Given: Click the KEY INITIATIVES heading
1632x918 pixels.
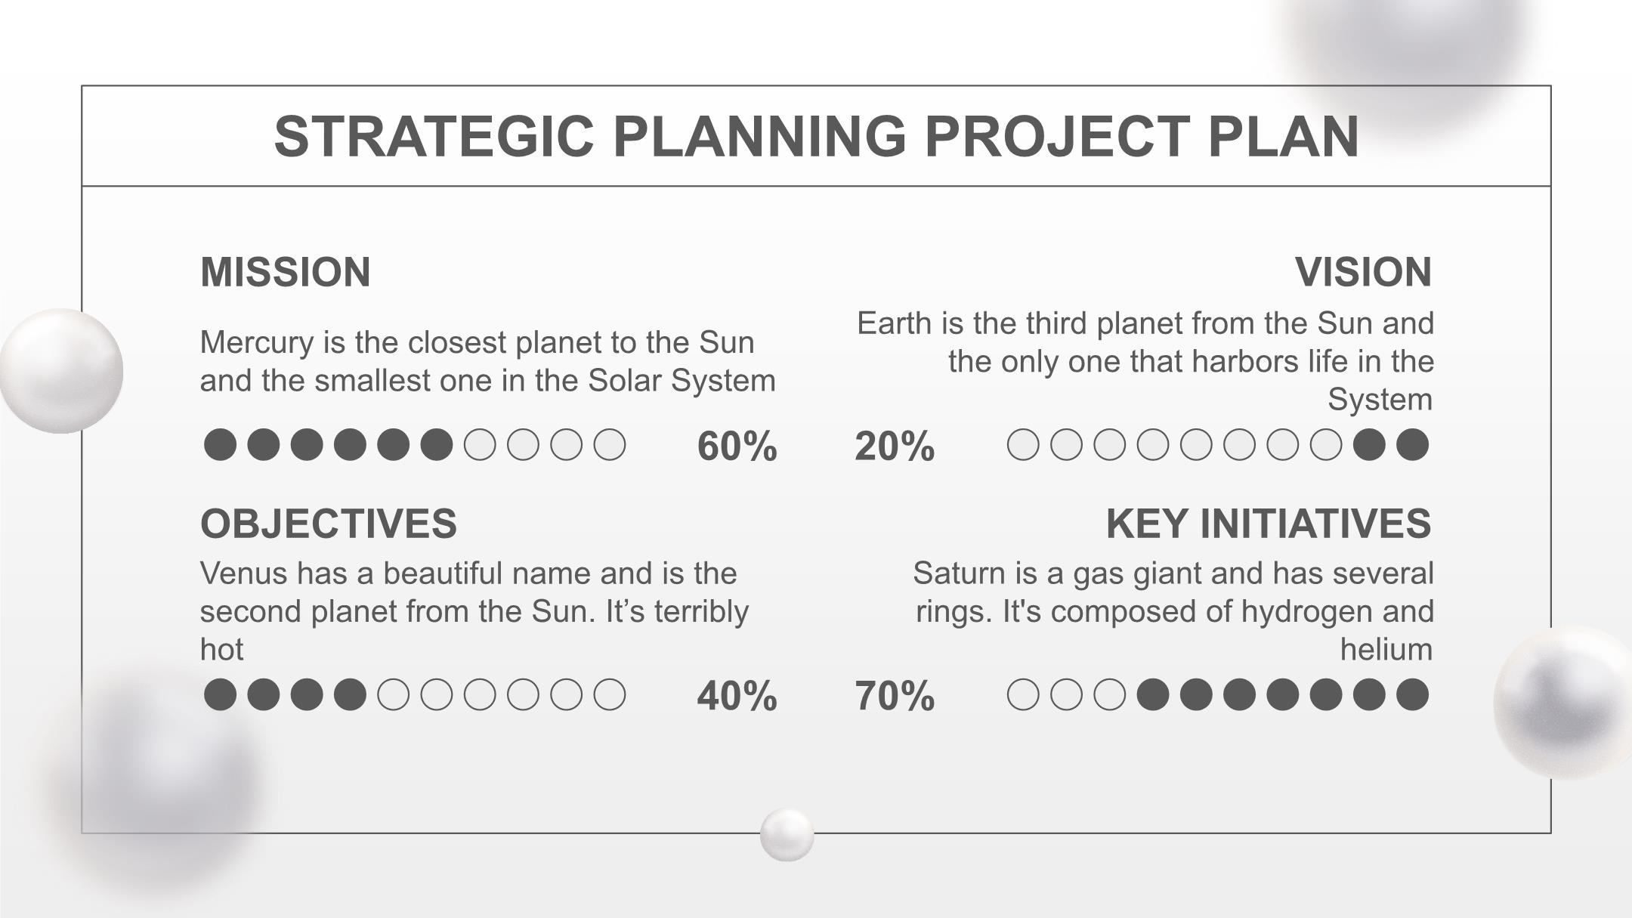Looking at the screenshot, I should [1268, 524].
